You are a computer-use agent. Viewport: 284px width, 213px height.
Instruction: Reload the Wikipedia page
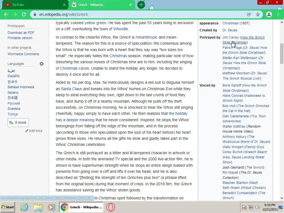[24, 14]
